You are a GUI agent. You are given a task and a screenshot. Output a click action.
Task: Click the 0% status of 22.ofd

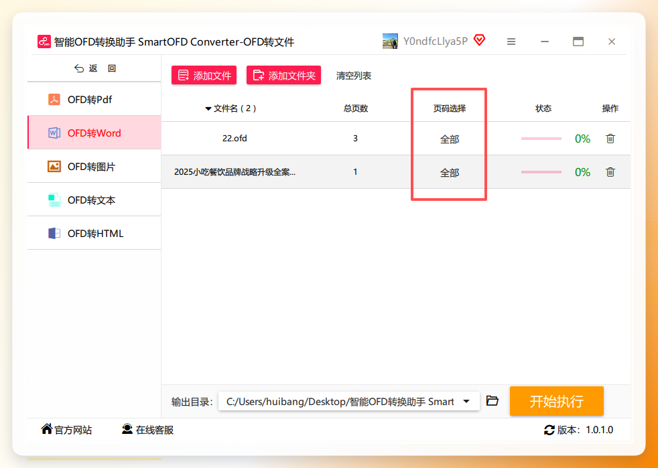[x=582, y=139]
